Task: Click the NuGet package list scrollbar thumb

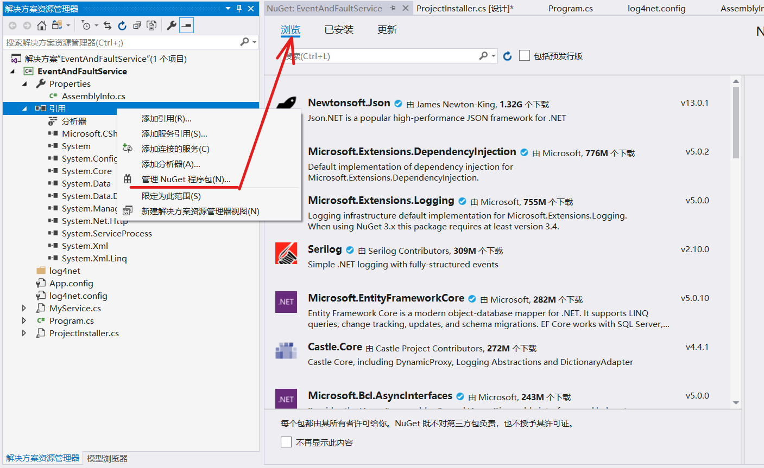Action: coord(736,122)
